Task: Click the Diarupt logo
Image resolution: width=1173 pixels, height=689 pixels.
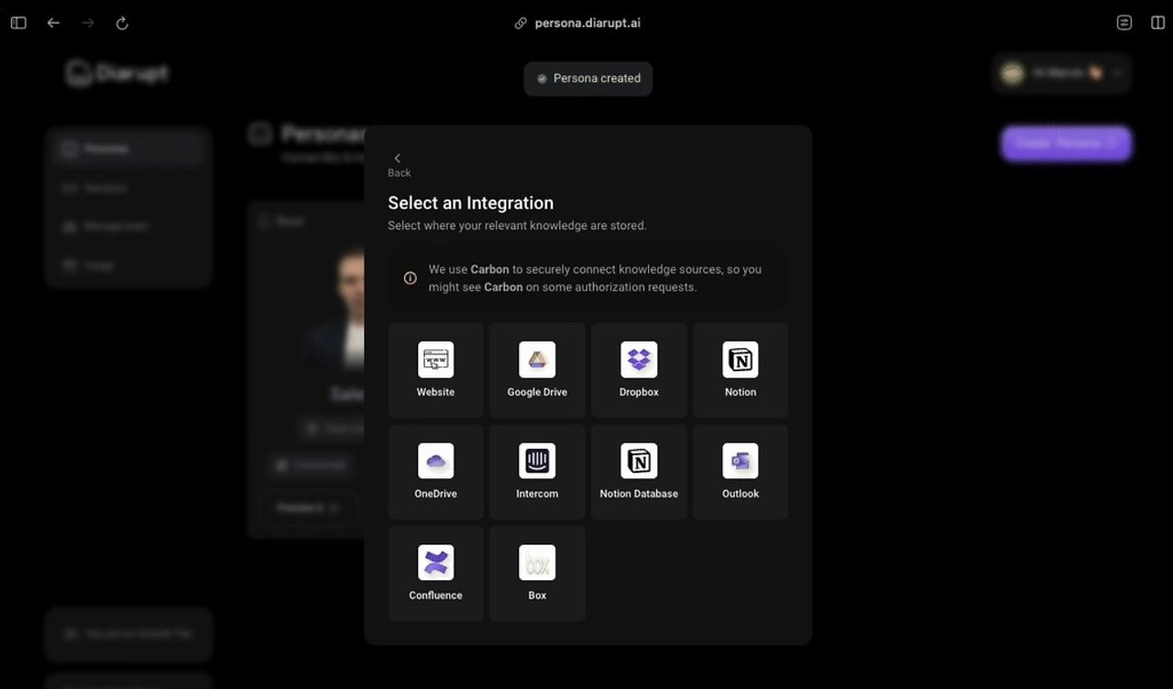Action: [x=117, y=73]
